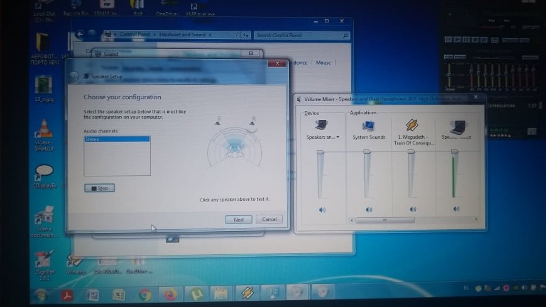Launch Chrome from the taskbar
Viewport: 546px width, 307px height.
click(145, 295)
